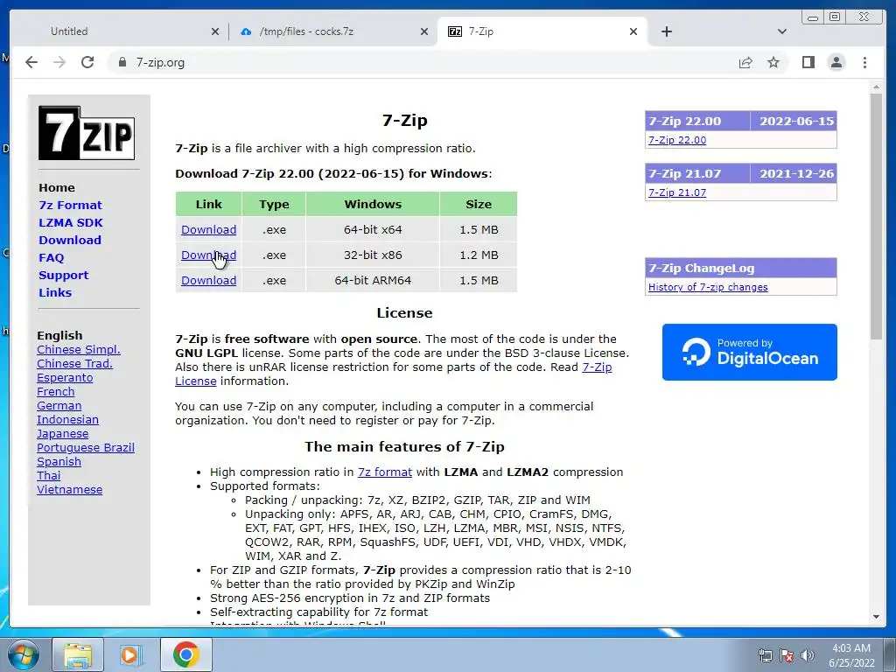Open the network tray icon
Screen dimensions: 896x672
click(x=765, y=654)
